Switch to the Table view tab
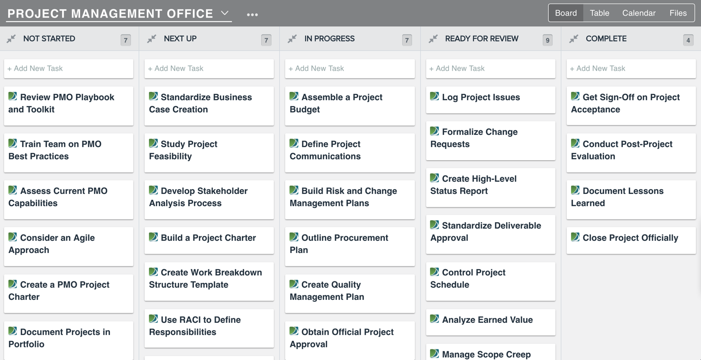 click(x=599, y=13)
